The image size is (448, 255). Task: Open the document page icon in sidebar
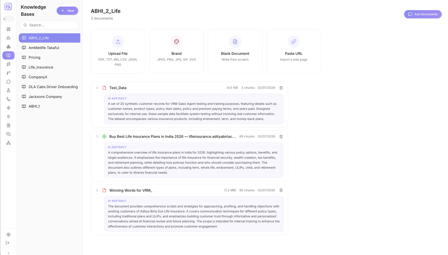coord(8,125)
